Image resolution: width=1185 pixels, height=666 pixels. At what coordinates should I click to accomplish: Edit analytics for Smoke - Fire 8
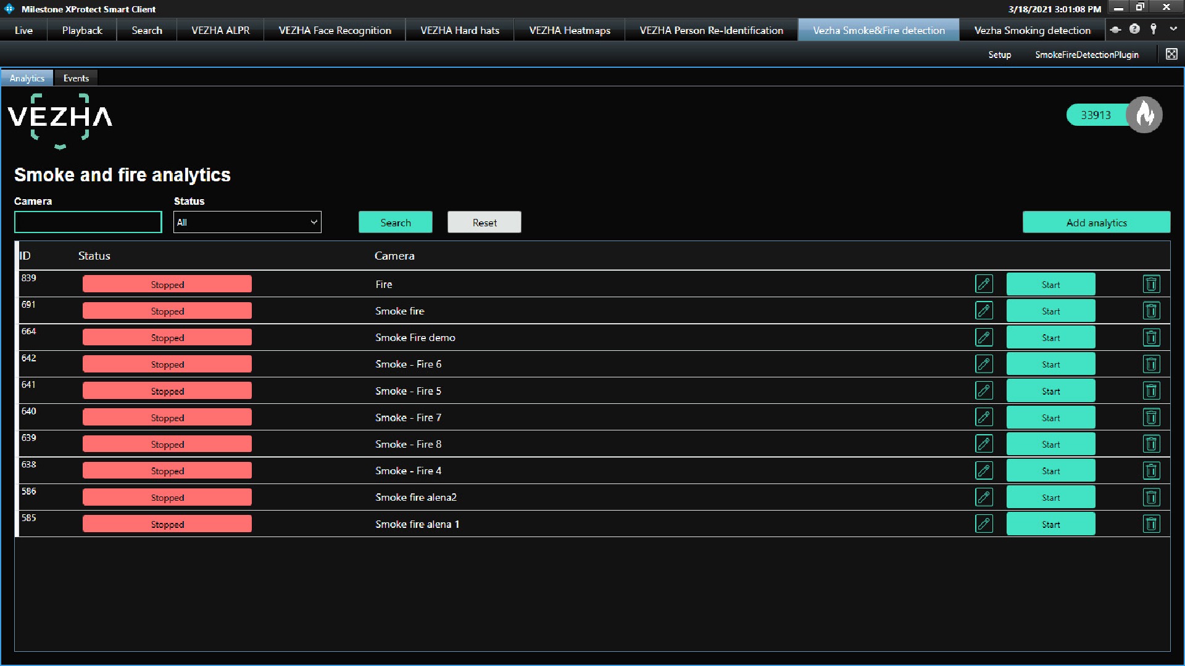pos(984,443)
